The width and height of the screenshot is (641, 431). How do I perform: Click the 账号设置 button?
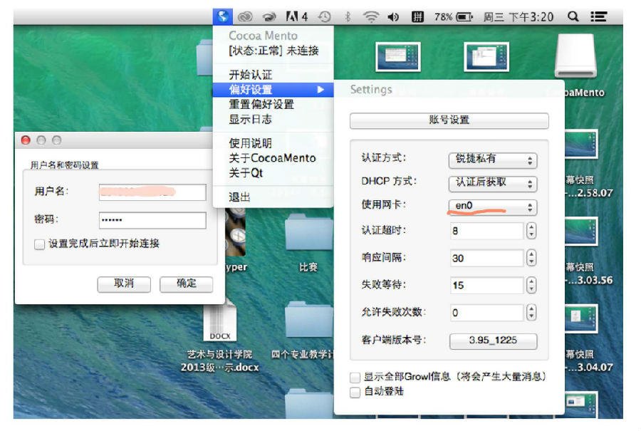click(x=449, y=120)
